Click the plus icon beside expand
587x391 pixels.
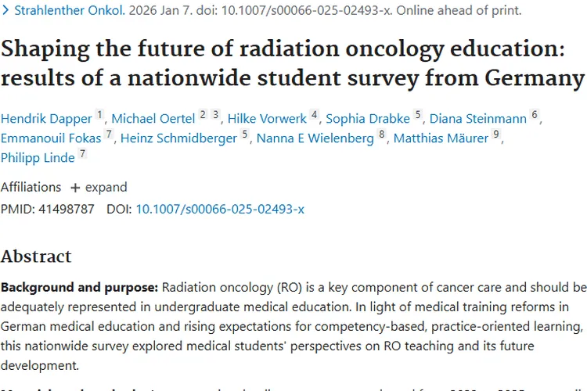coord(76,188)
